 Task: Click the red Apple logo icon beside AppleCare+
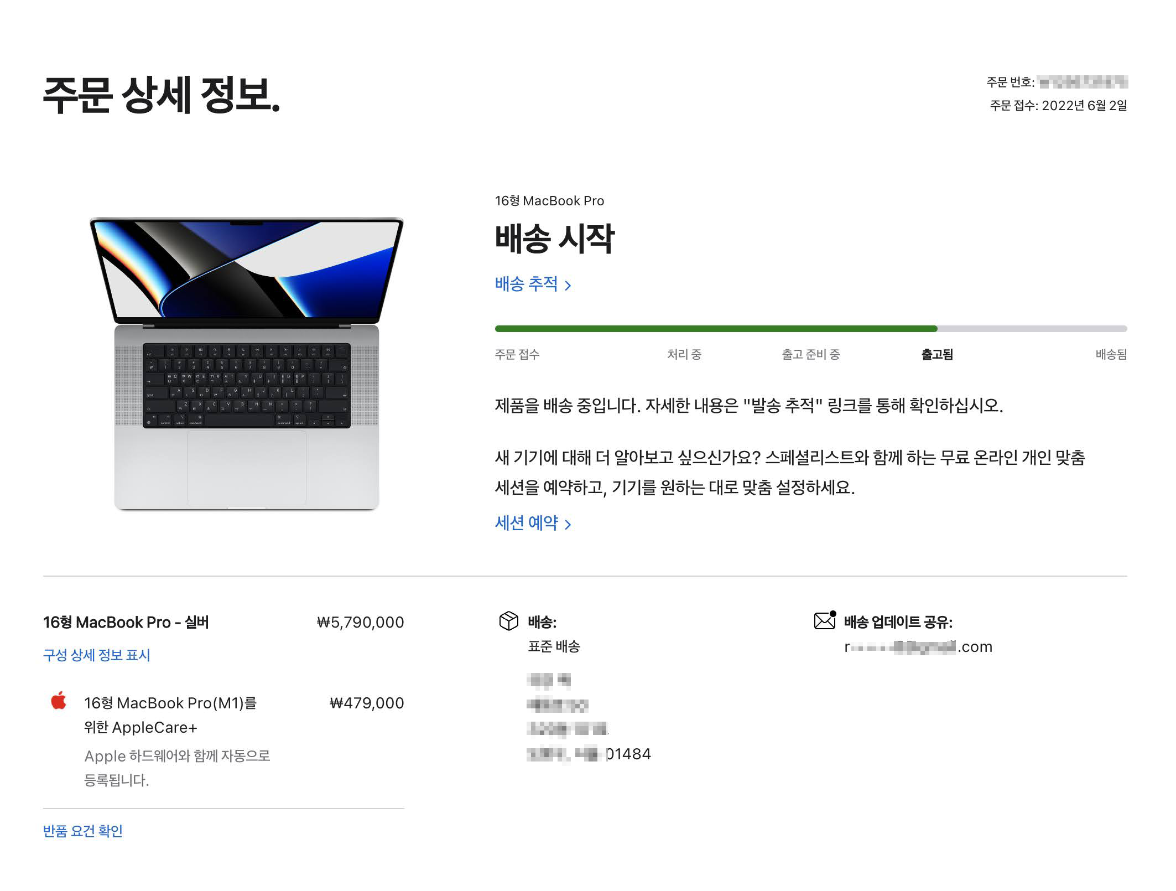pos(59,701)
